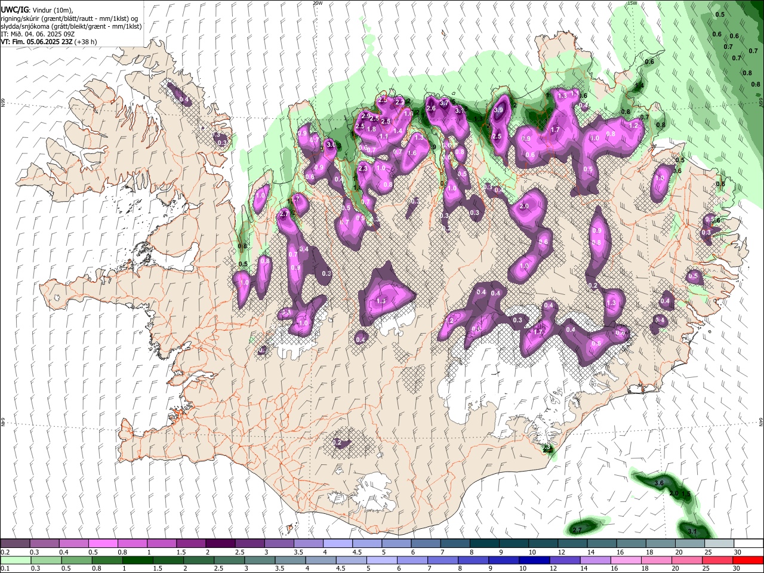Click the light pink swatch at 16 in the rain scale
Image resolution: width=764 pixels, height=573 pixels.
(x=625, y=560)
